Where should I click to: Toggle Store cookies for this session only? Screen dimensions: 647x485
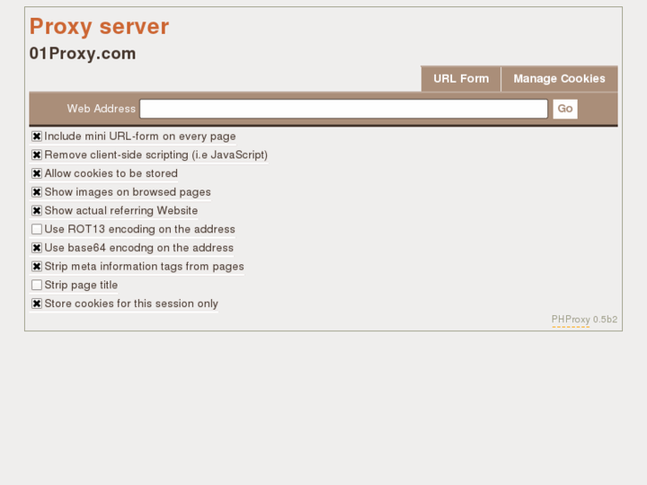click(36, 303)
